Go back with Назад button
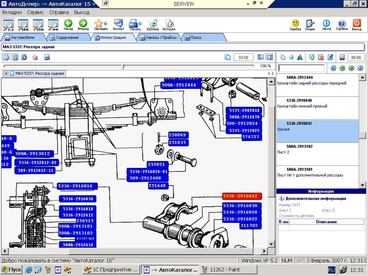The height and width of the screenshot is (276, 368). (68, 25)
